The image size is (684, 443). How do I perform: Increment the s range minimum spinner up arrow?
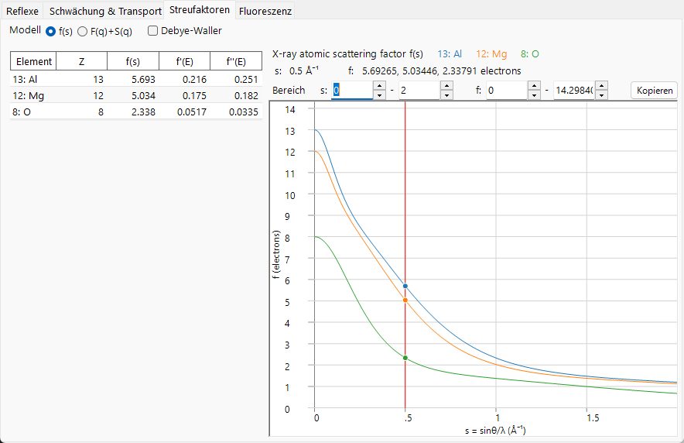[x=379, y=86]
